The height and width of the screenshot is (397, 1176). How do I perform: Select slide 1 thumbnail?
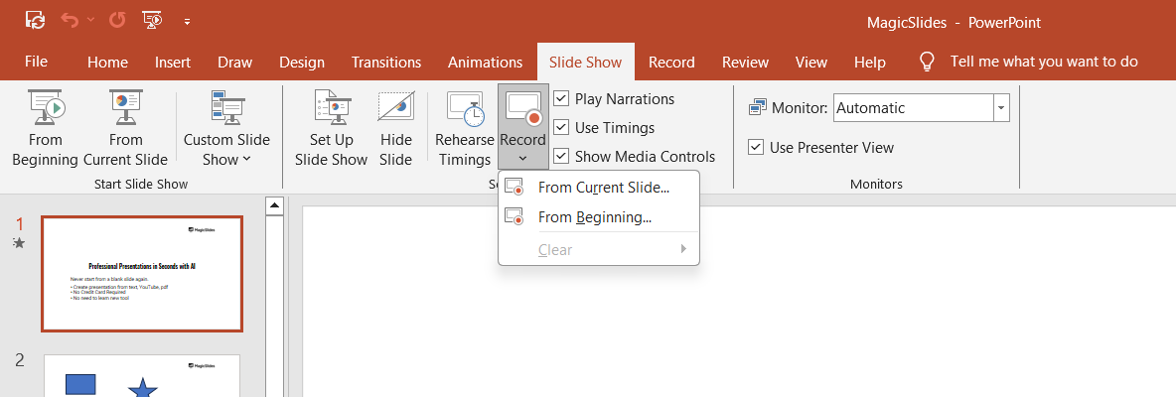pos(142,273)
